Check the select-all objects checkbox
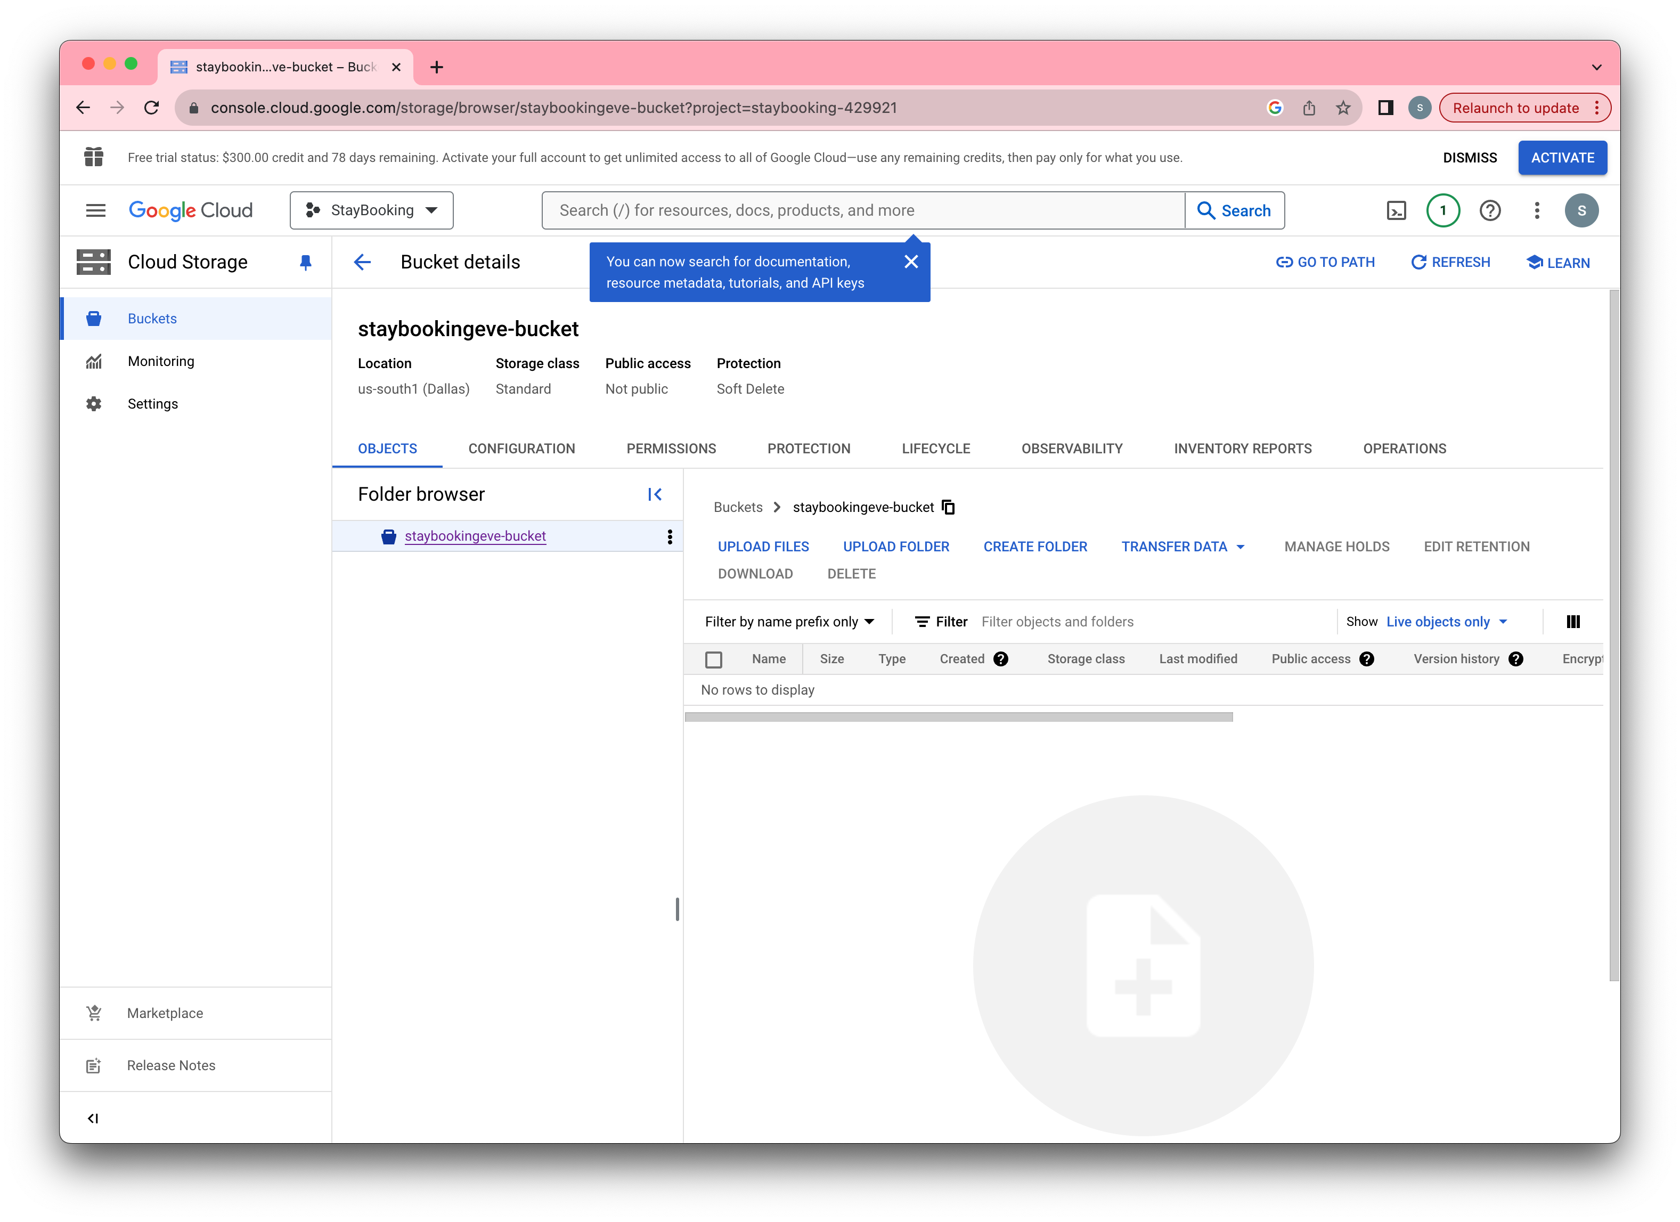This screenshot has width=1680, height=1222. point(713,659)
